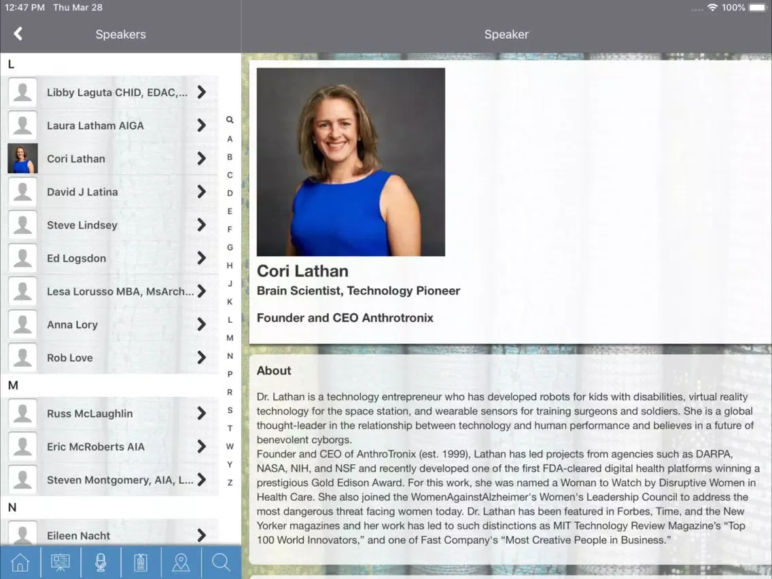Image resolution: width=772 pixels, height=579 pixels.
Task: Check the battery icon in status bar
Action: point(758,7)
